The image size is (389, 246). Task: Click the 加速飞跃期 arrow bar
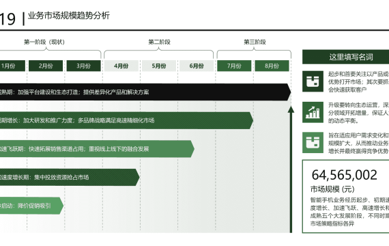pos(97,149)
